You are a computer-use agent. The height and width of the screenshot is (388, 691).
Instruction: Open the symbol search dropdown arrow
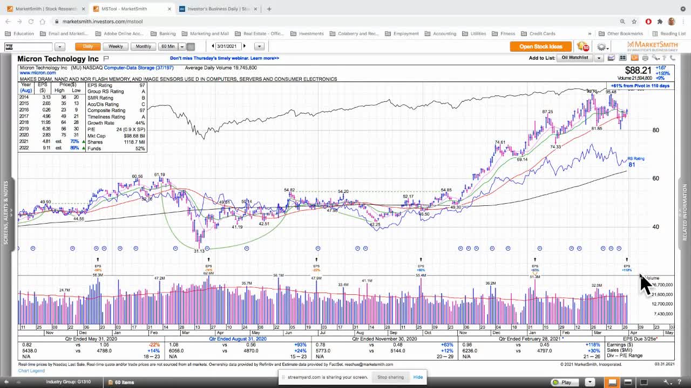tap(60, 47)
